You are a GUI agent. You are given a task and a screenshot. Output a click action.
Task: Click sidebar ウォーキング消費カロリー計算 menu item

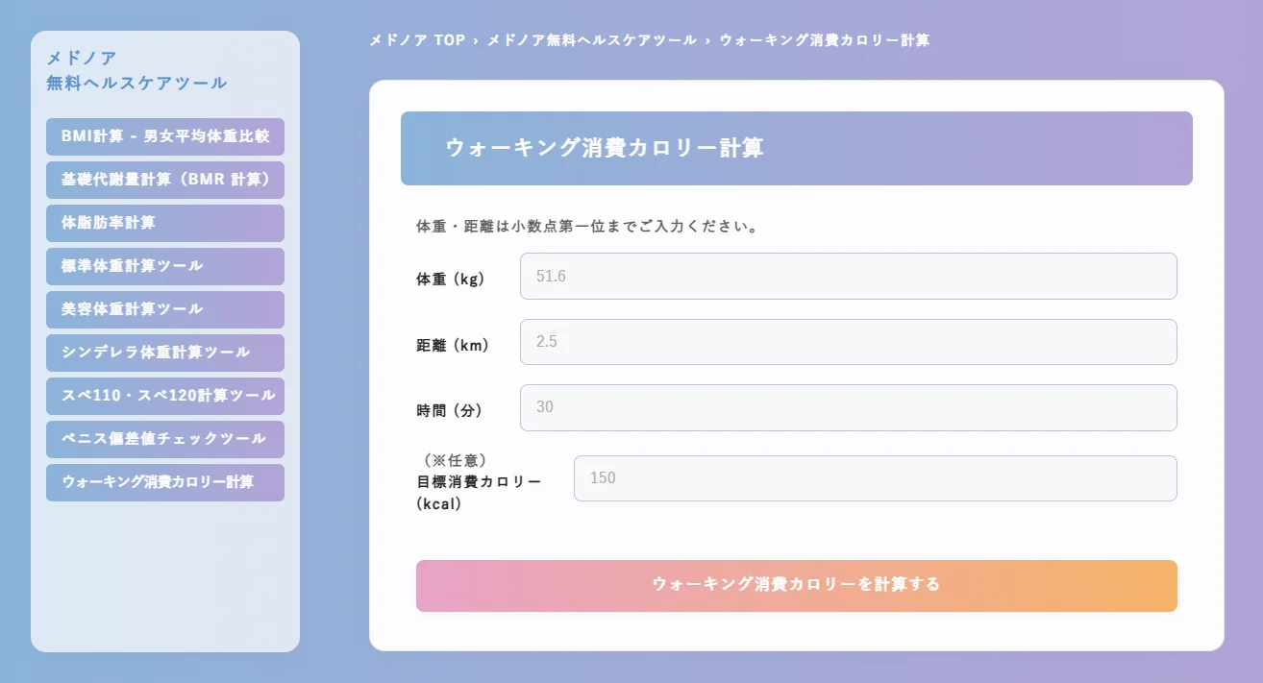[x=165, y=482]
